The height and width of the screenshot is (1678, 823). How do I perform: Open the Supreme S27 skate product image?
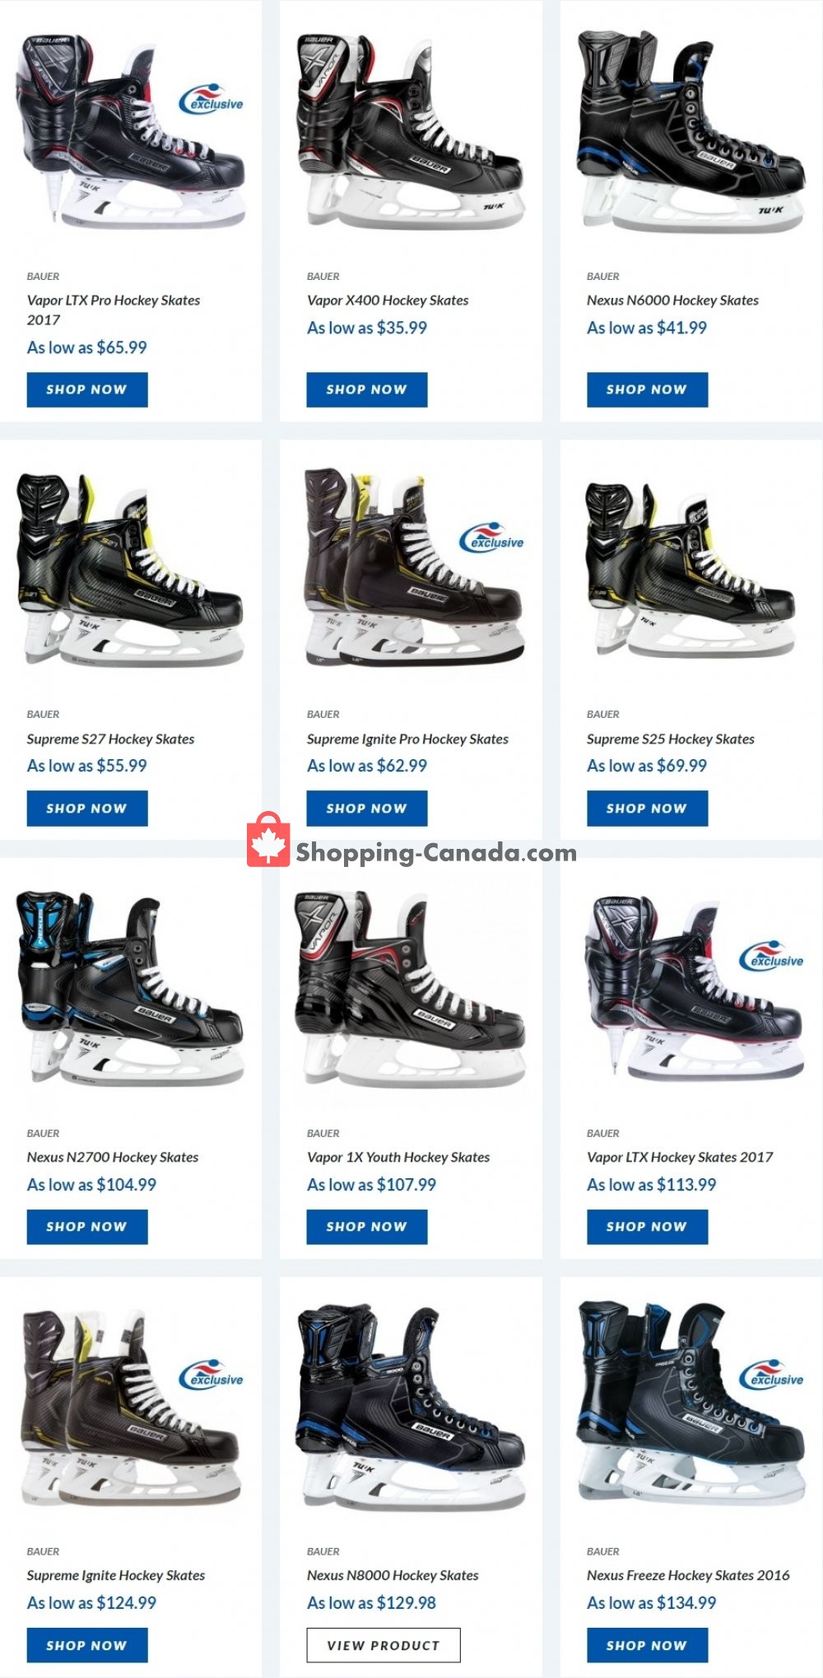point(130,570)
